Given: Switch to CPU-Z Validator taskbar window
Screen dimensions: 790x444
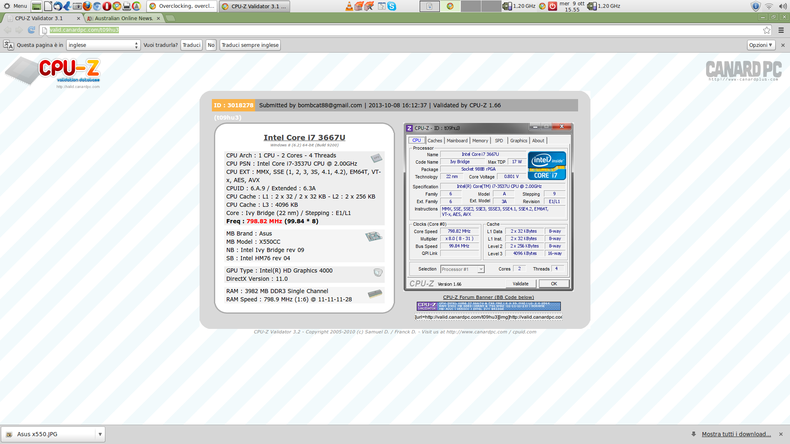Looking at the screenshot, I should [254, 6].
